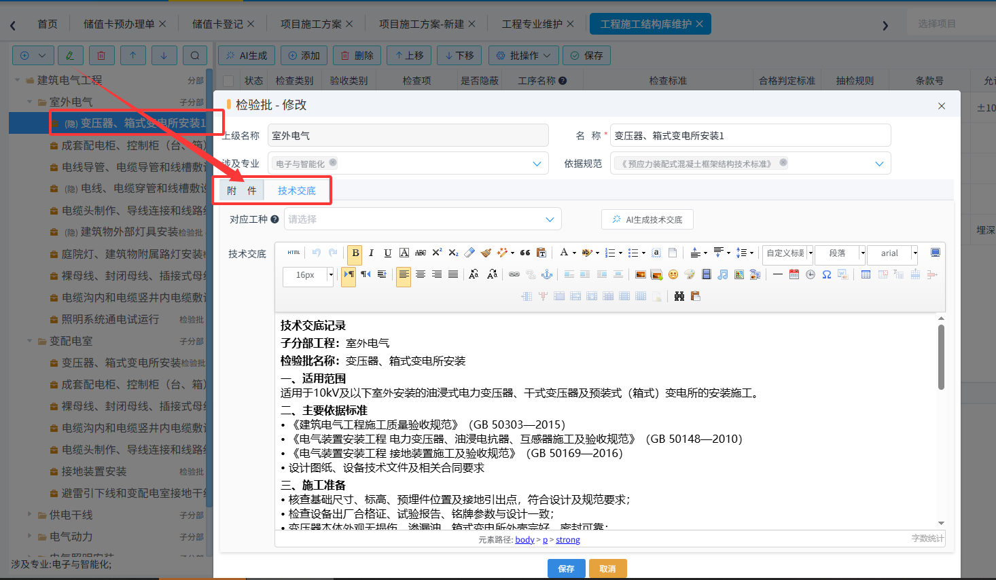Insert an emoticon in the editor
This screenshot has width=996, height=580.
673,274
